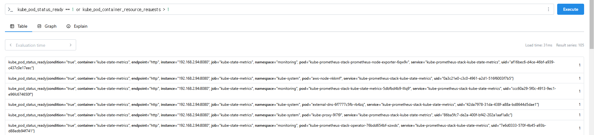Click the Evaluation time field
The width and height of the screenshot is (594, 135).
click(40, 45)
